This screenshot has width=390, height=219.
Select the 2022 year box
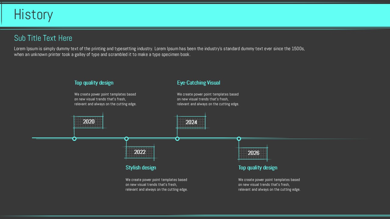[140, 152]
